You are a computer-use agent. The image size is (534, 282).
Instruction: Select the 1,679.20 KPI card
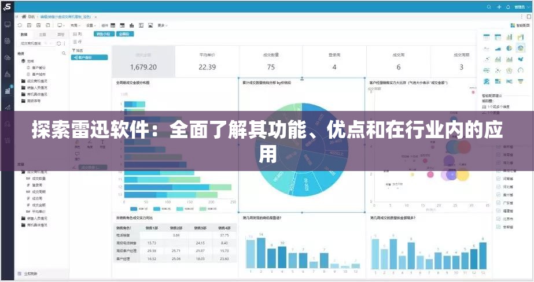click(143, 62)
